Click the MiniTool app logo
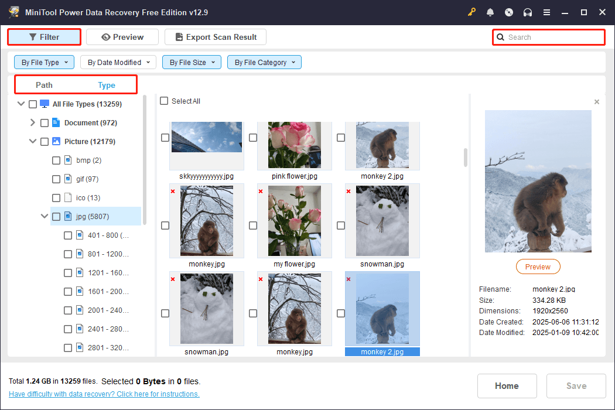 (14, 12)
